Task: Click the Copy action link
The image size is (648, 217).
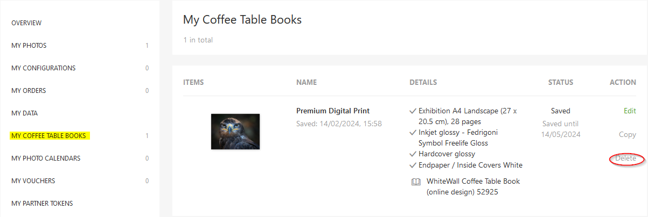Action: coord(628,135)
